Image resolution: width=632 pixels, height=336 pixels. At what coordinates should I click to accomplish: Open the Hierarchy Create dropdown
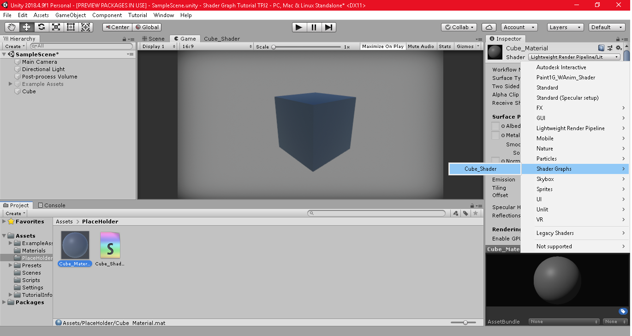tap(15, 46)
